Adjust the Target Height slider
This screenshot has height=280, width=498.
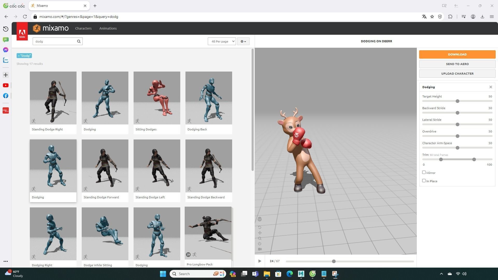click(x=458, y=101)
